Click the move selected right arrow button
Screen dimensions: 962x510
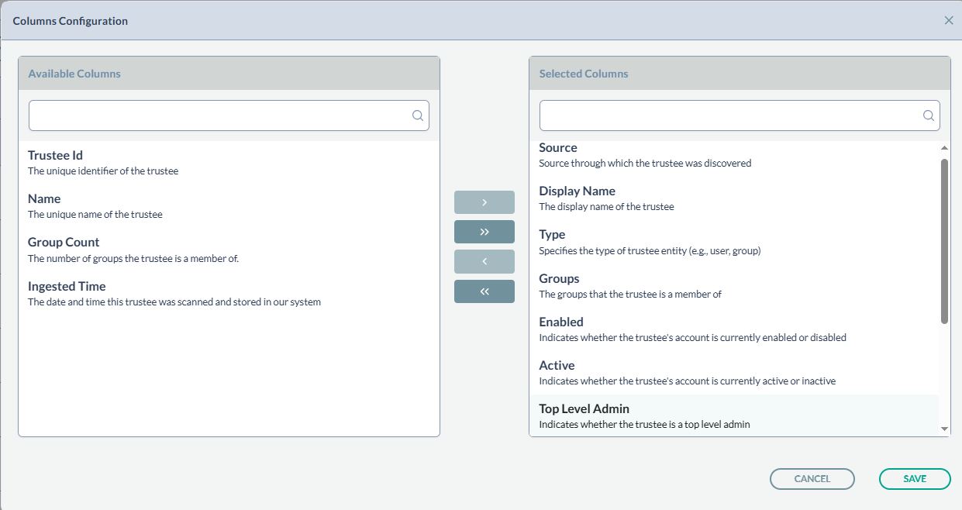[x=484, y=202]
